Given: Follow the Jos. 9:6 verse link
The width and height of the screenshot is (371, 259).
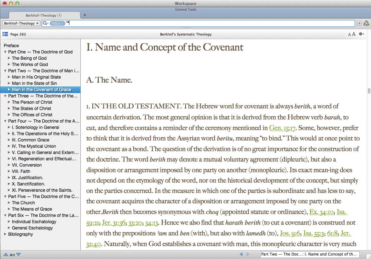Looking at the screenshot, I should 290,233.
